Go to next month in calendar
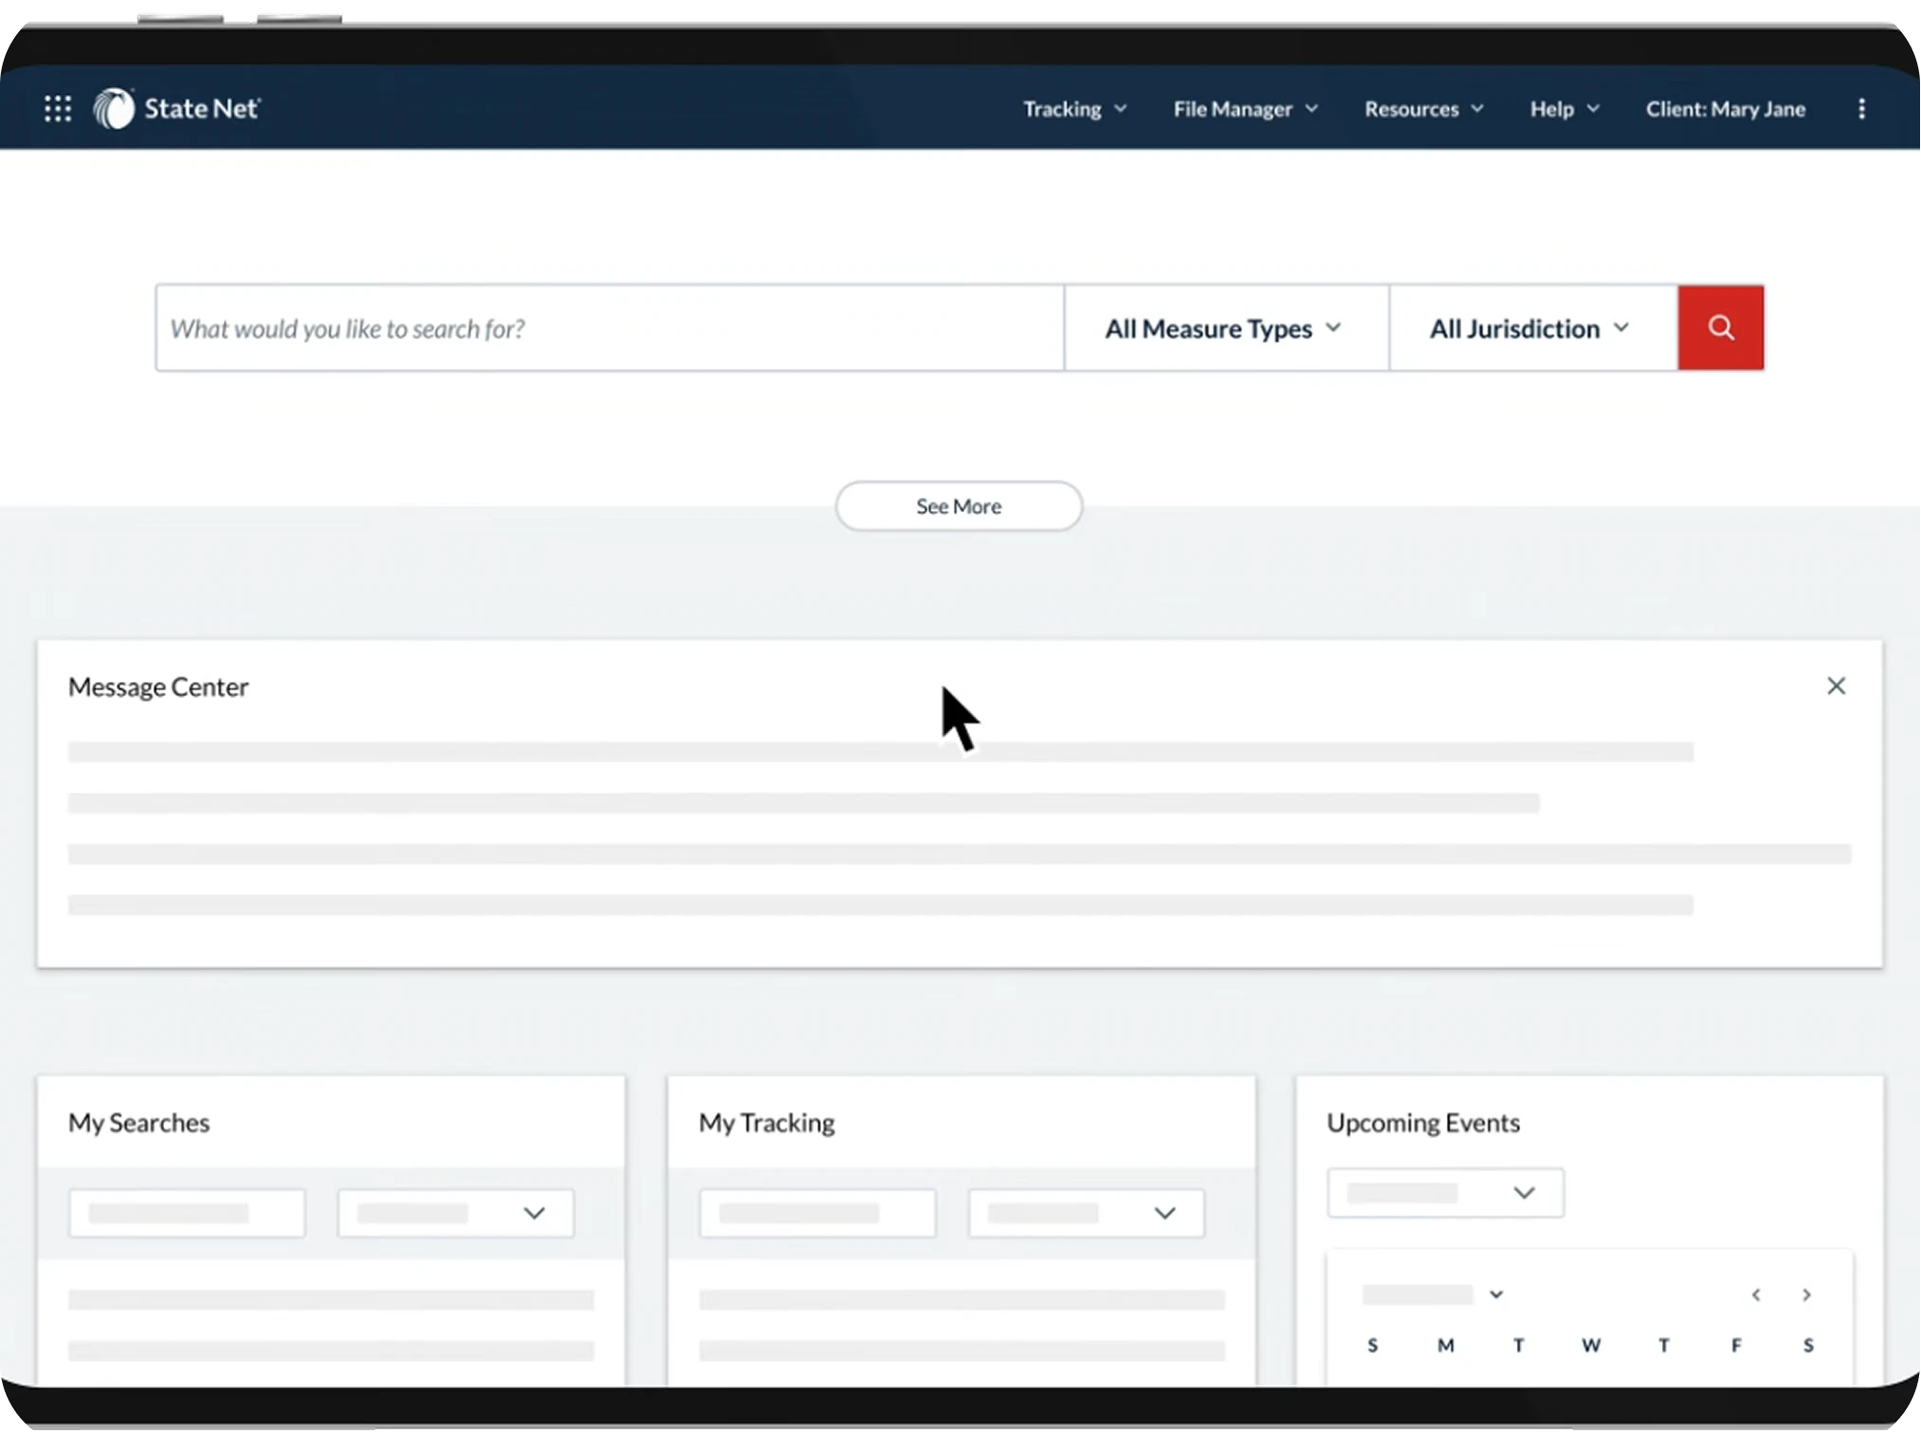This screenshot has height=1448, width=1921. pyautogui.click(x=1806, y=1294)
